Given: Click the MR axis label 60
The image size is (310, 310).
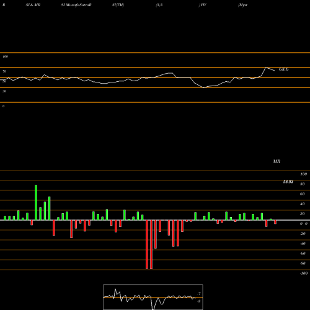Looking at the screenshot, I should coord(303,194).
